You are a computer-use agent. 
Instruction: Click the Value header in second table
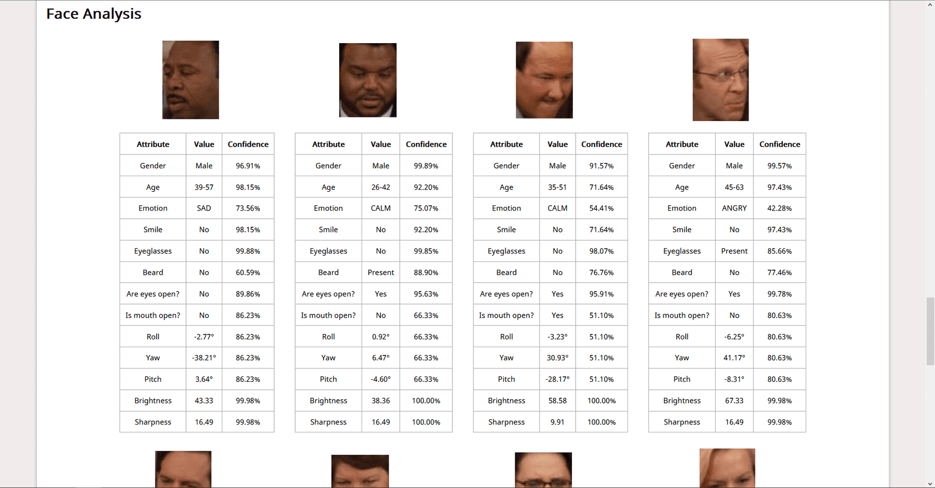(x=381, y=144)
